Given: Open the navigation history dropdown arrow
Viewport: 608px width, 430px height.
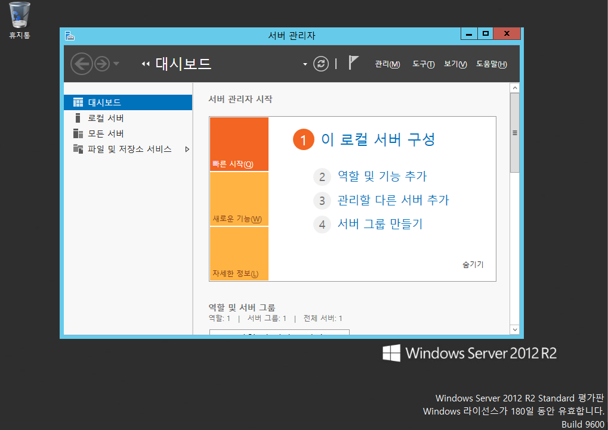Looking at the screenshot, I should (116, 64).
